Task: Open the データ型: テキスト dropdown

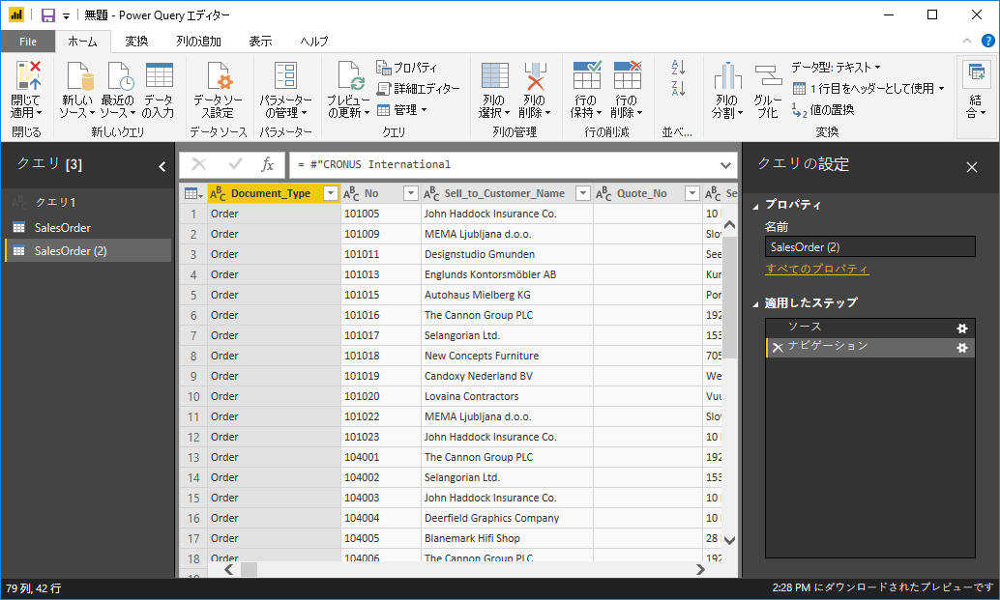Action: [836, 67]
